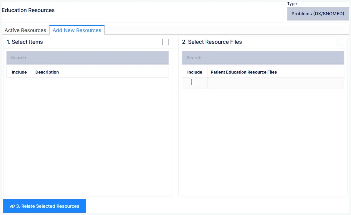Focus the search field under Select Resource Files
Viewport: 351px width, 215px height.
pos(263,58)
